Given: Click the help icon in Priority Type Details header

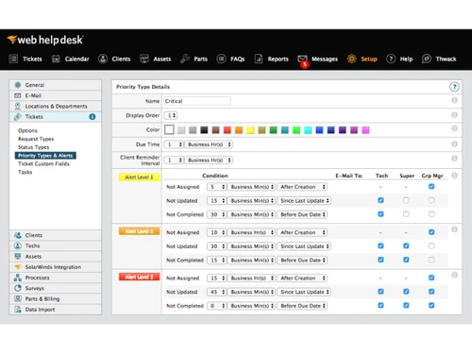Looking at the screenshot, I should [454, 87].
